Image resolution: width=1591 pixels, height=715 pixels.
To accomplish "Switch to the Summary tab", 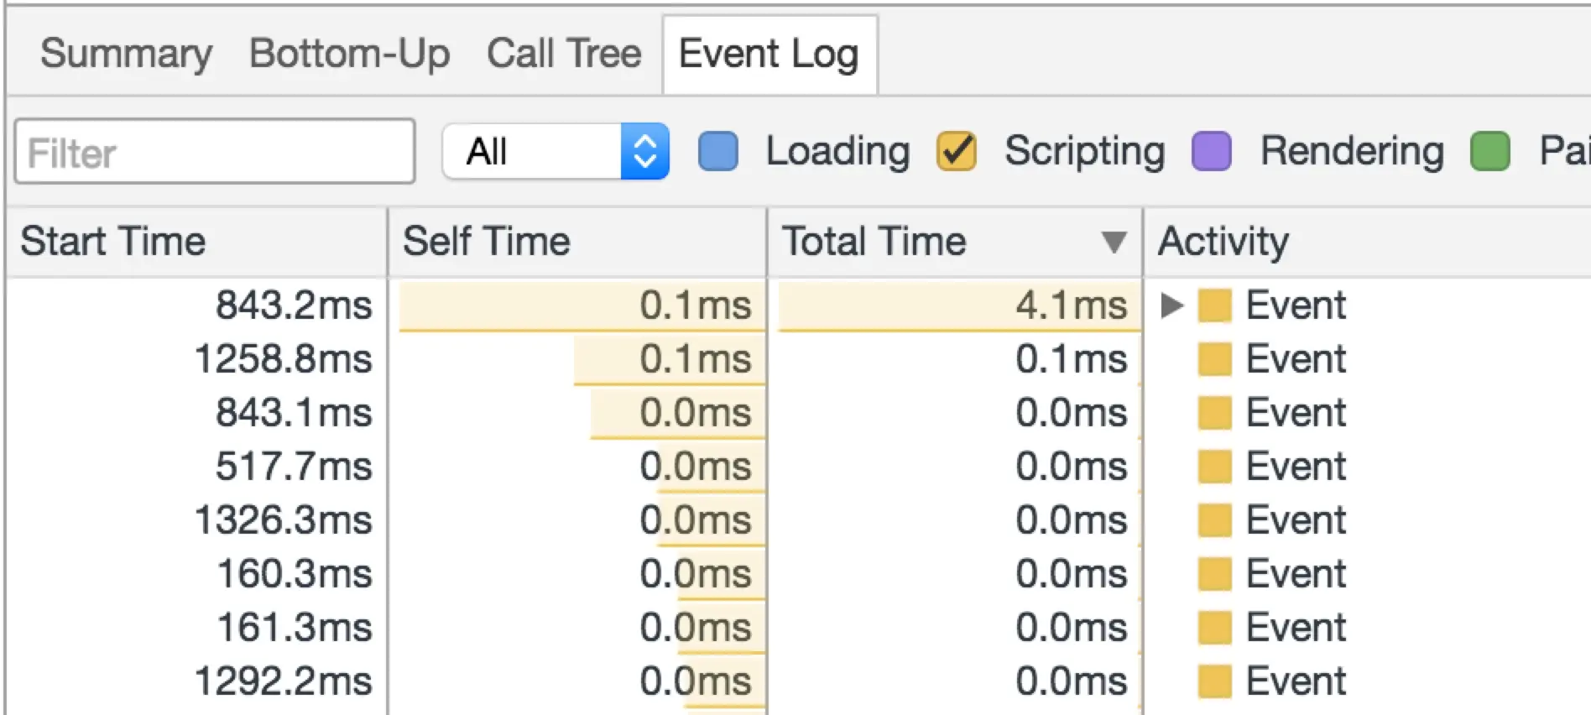I will tap(126, 55).
